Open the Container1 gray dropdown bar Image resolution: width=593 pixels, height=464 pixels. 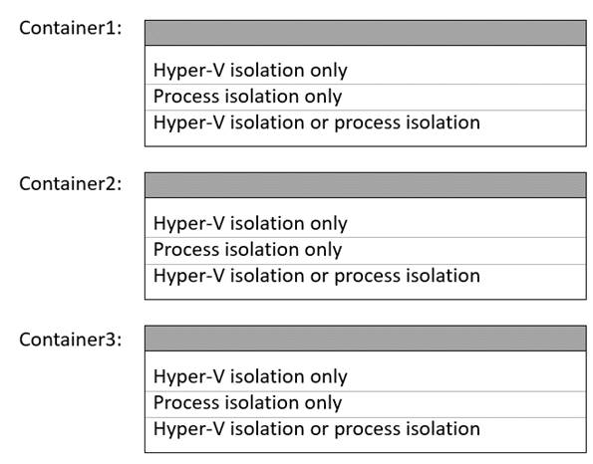tap(366, 33)
